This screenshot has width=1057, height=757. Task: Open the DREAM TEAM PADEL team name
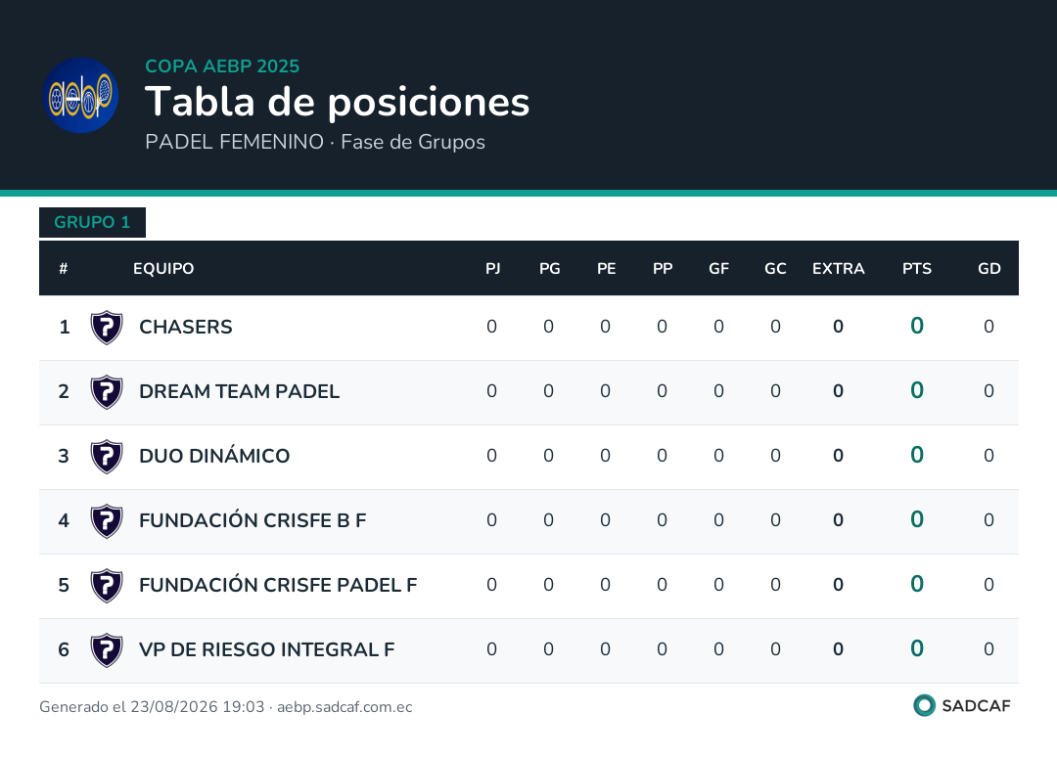(239, 391)
